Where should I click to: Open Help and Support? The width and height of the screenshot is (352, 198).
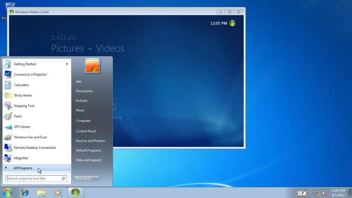(89, 160)
